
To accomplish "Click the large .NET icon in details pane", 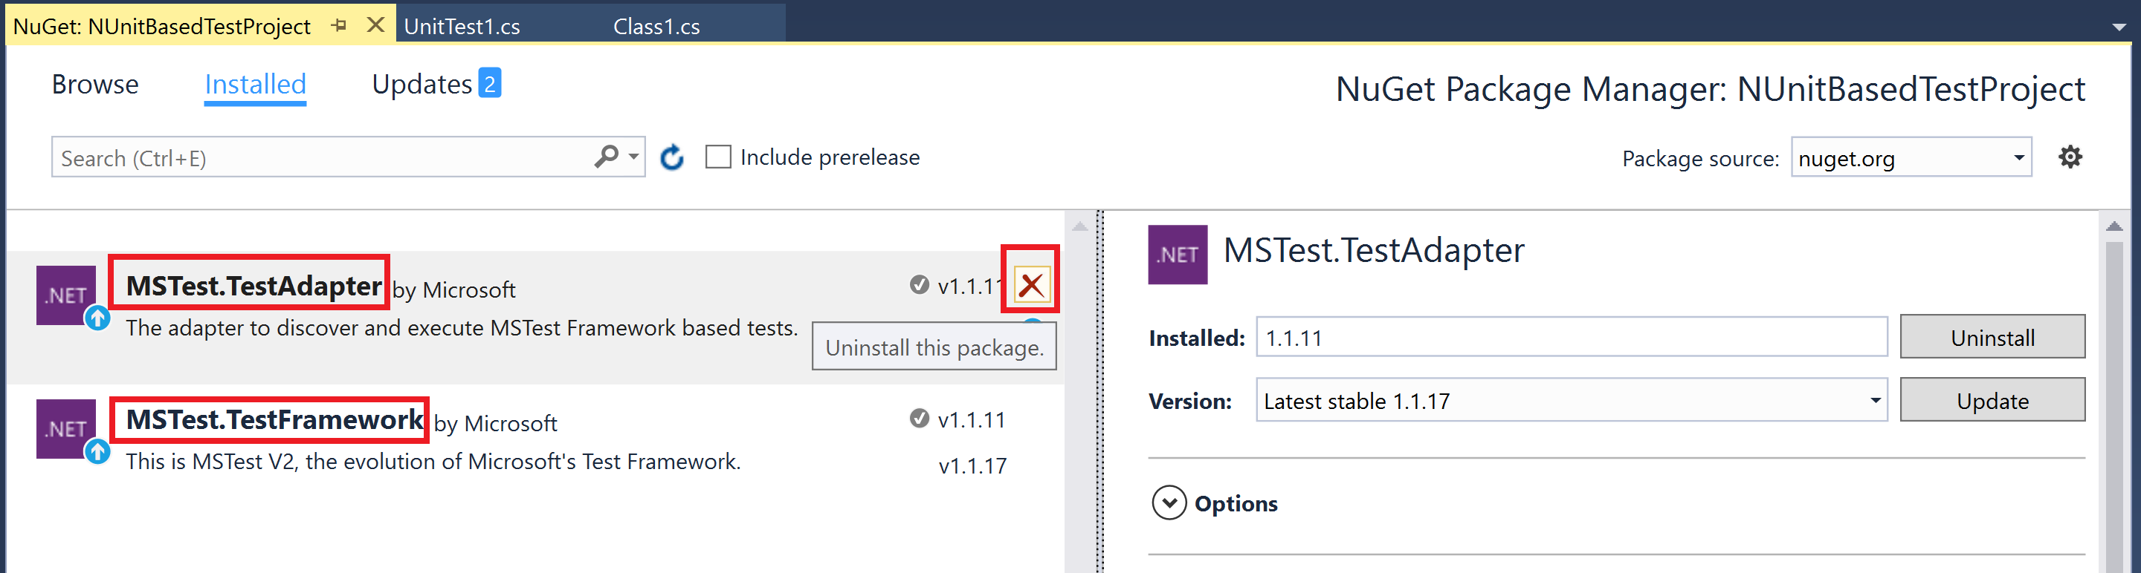I will click(x=1178, y=255).
